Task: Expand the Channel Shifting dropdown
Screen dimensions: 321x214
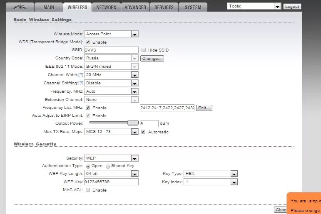Action: [x=111, y=83]
